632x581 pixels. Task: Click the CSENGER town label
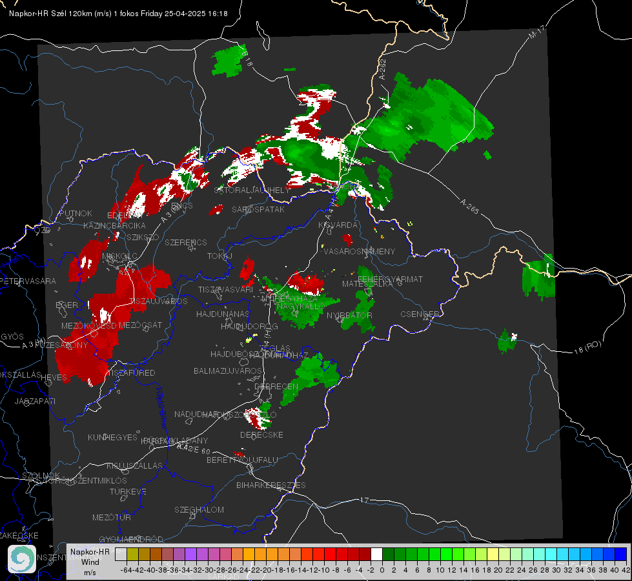click(x=420, y=314)
